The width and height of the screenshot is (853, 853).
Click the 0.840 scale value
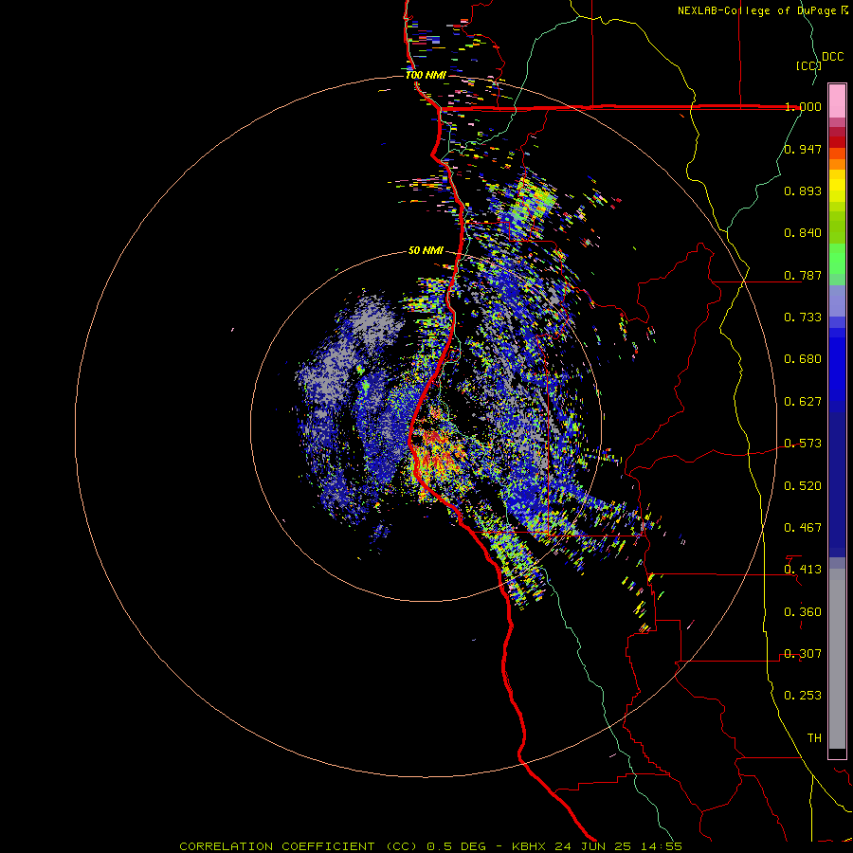pyautogui.click(x=803, y=233)
